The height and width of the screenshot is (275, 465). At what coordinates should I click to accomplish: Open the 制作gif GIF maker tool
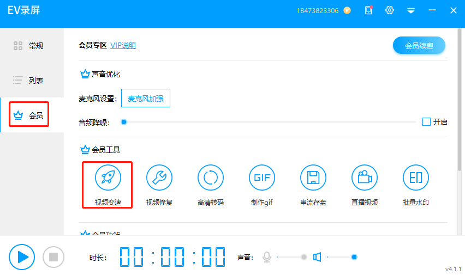tap(262, 185)
